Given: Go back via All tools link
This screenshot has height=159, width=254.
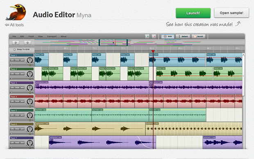Looking at the screenshot, I should pyautogui.click(x=14, y=25).
